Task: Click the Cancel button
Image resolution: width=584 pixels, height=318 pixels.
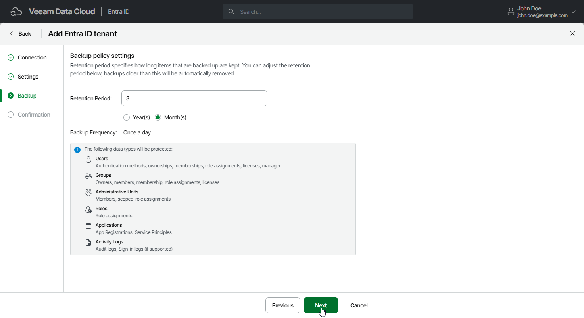Action: point(359,305)
